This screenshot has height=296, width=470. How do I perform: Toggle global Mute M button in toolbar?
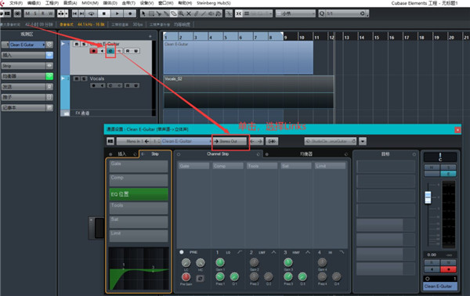pos(27,13)
